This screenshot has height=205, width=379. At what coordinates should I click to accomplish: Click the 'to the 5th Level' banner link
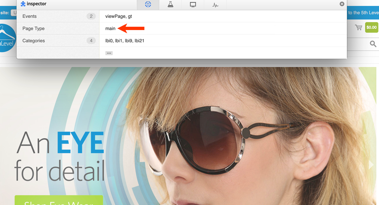[363, 13]
